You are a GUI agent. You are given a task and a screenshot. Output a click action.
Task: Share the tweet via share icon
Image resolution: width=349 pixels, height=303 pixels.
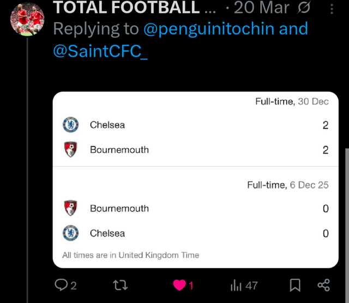323,285
